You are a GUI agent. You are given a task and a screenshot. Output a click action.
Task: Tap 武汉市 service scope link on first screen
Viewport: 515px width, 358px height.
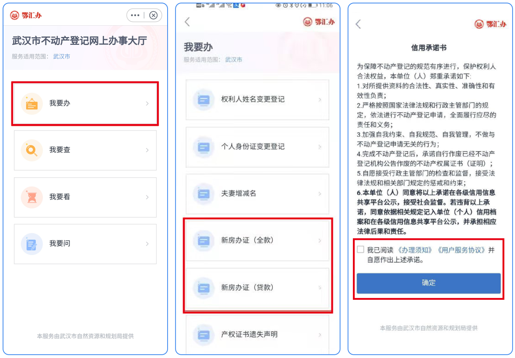tap(62, 57)
